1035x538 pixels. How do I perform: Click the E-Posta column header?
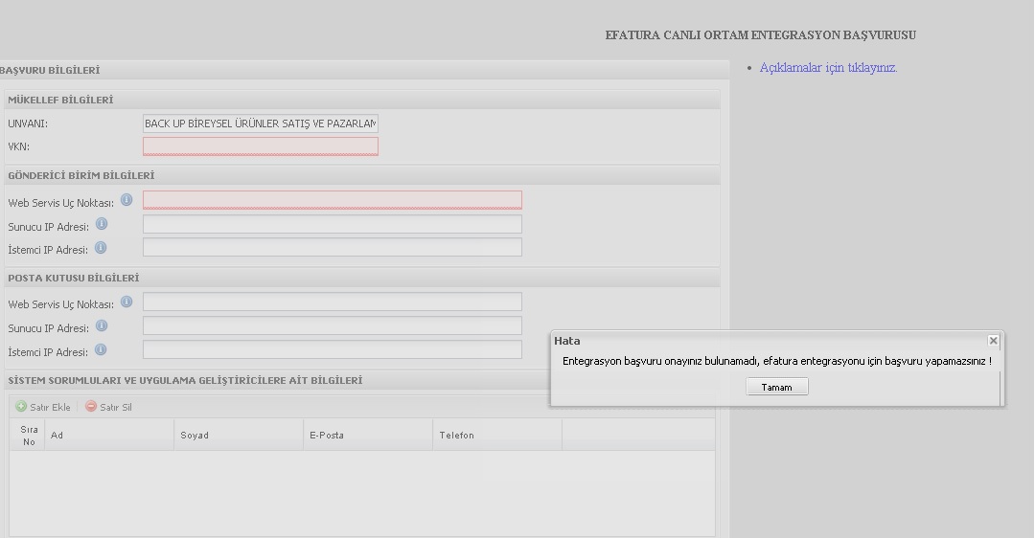coord(368,436)
